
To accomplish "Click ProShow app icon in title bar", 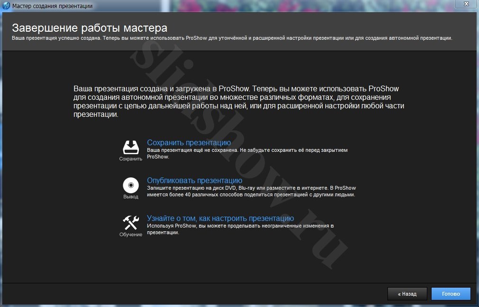I will click(6, 6).
